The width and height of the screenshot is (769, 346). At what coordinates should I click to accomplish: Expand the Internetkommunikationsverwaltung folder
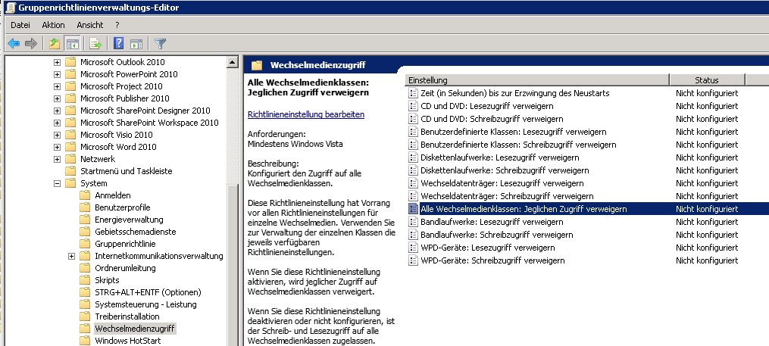click(72, 256)
